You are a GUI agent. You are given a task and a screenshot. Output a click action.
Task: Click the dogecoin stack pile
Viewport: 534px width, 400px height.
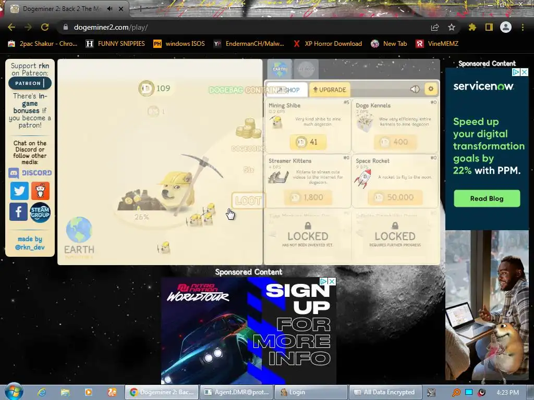pos(249,128)
